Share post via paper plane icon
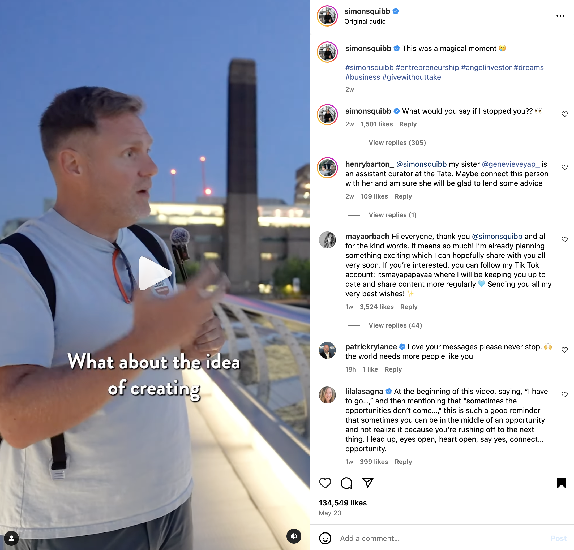 pyautogui.click(x=367, y=483)
